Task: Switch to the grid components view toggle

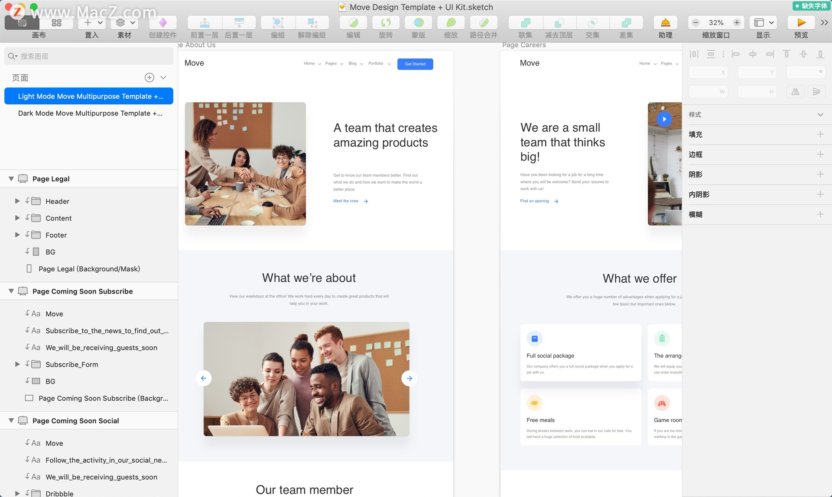Action: pos(56,23)
